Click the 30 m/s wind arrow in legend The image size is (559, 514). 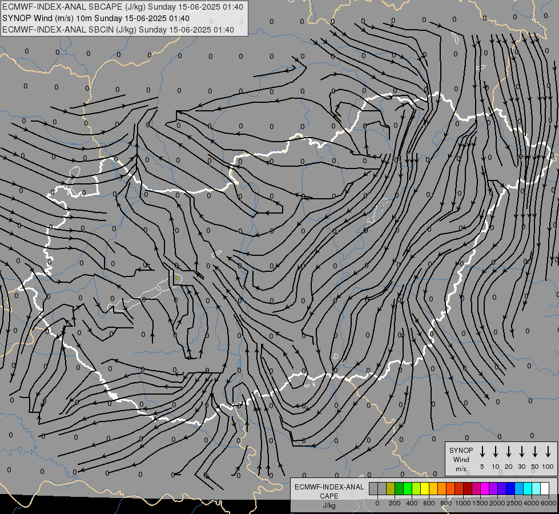pos(521,451)
